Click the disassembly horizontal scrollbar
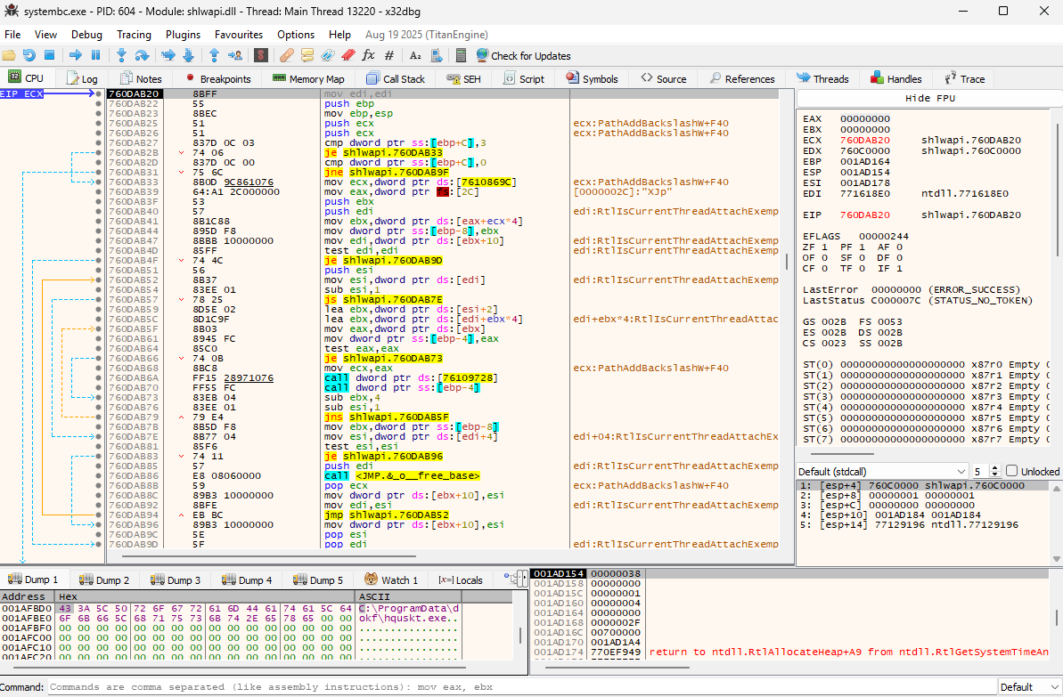Screen dimensions: 1063x697 tap(269, 556)
